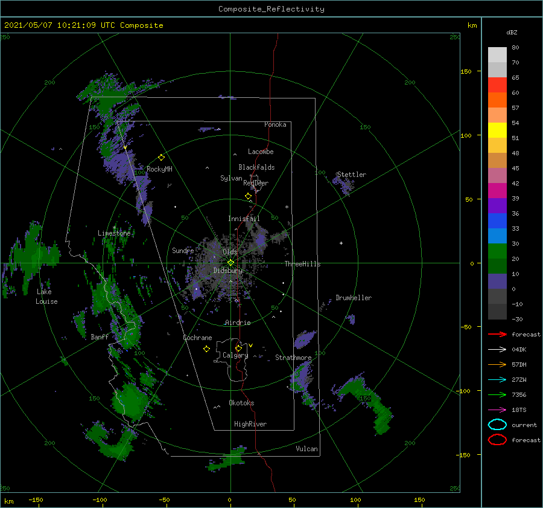Select the bright green 20-30 dBZ swatch
This screenshot has width=543, height=508.
(x=497, y=251)
